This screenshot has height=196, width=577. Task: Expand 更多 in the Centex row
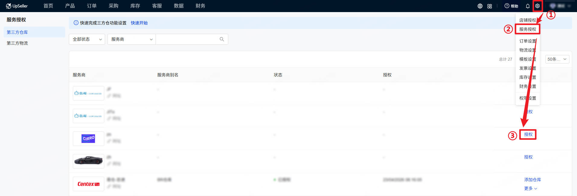531,188
